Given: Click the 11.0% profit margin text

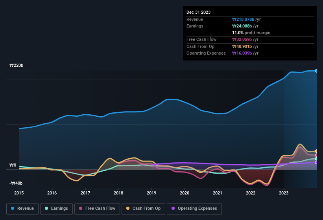Looking at the screenshot, I should [x=251, y=33].
